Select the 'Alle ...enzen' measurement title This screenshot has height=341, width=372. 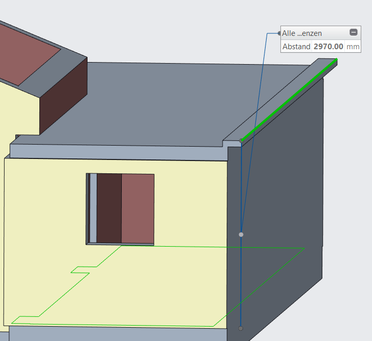pyautogui.click(x=302, y=33)
